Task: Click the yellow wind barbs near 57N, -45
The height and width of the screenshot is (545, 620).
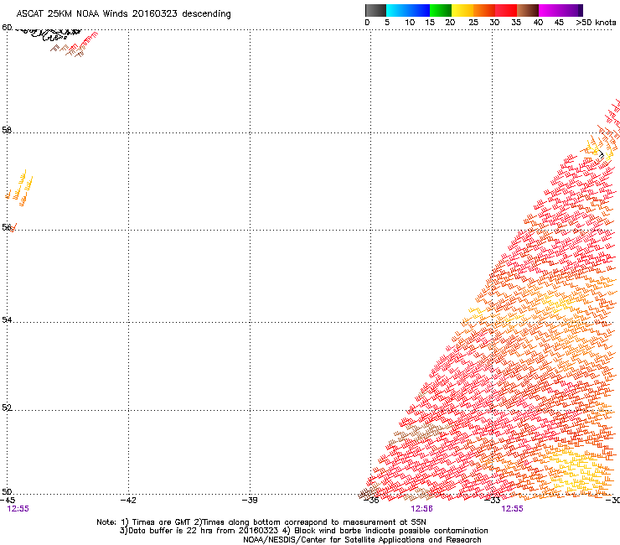Action: 23,183
